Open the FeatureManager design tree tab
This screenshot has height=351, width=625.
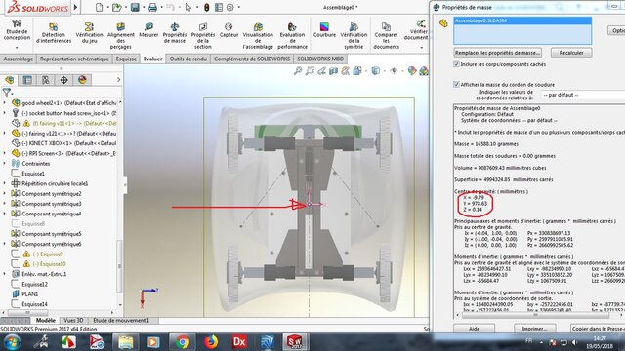[10, 80]
